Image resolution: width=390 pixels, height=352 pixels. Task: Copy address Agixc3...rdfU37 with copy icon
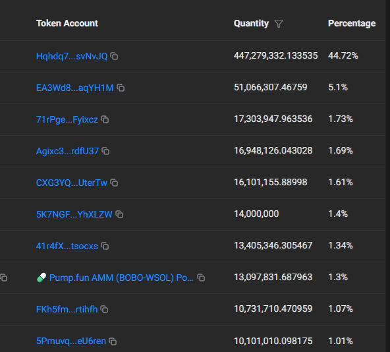pyautogui.click(x=105, y=151)
